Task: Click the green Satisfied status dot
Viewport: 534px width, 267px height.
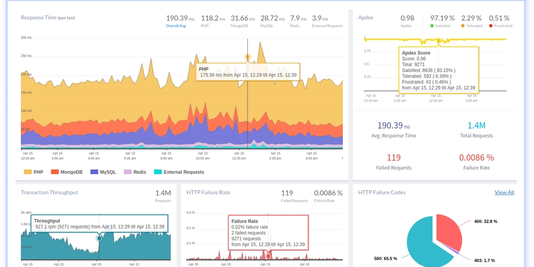Action: pyautogui.click(x=432, y=26)
